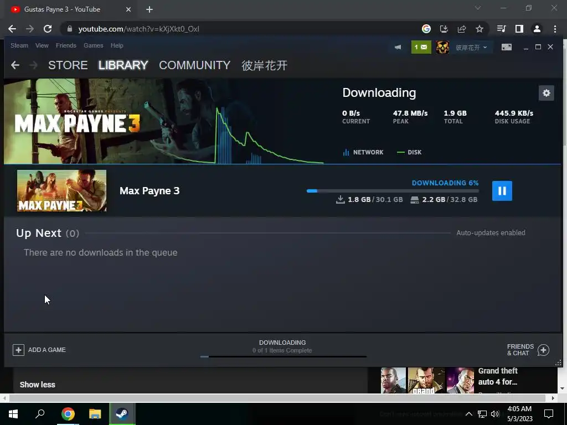The width and height of the screenshot is (567, 425).
Task: Go forward in Steam navigation
Action: [x=33, y=65]
